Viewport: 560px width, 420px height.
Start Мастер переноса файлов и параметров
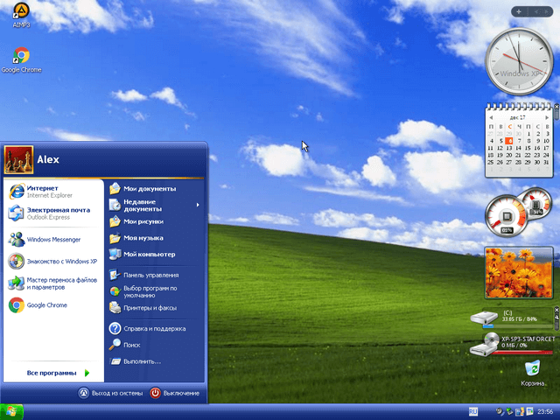point(52,283)
